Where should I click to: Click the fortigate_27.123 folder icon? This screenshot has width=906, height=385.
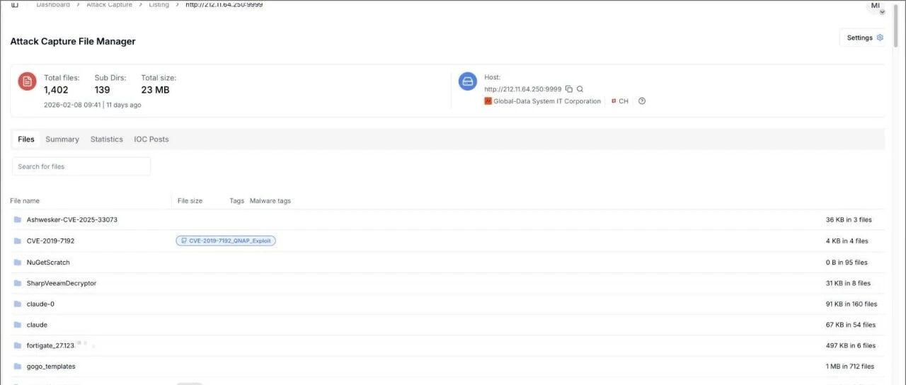18,345
